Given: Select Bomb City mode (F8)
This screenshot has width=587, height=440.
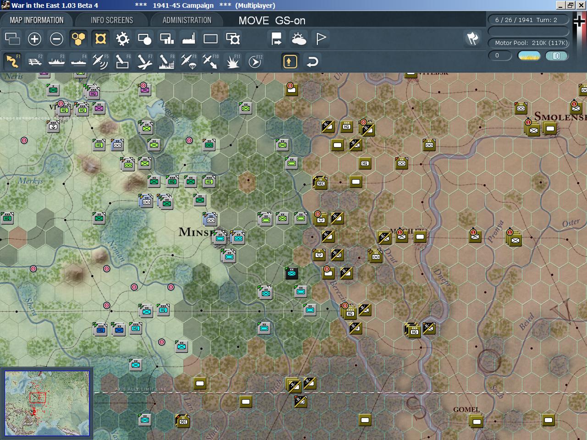Looking at the screenshot, I should [x=166, y=61].
